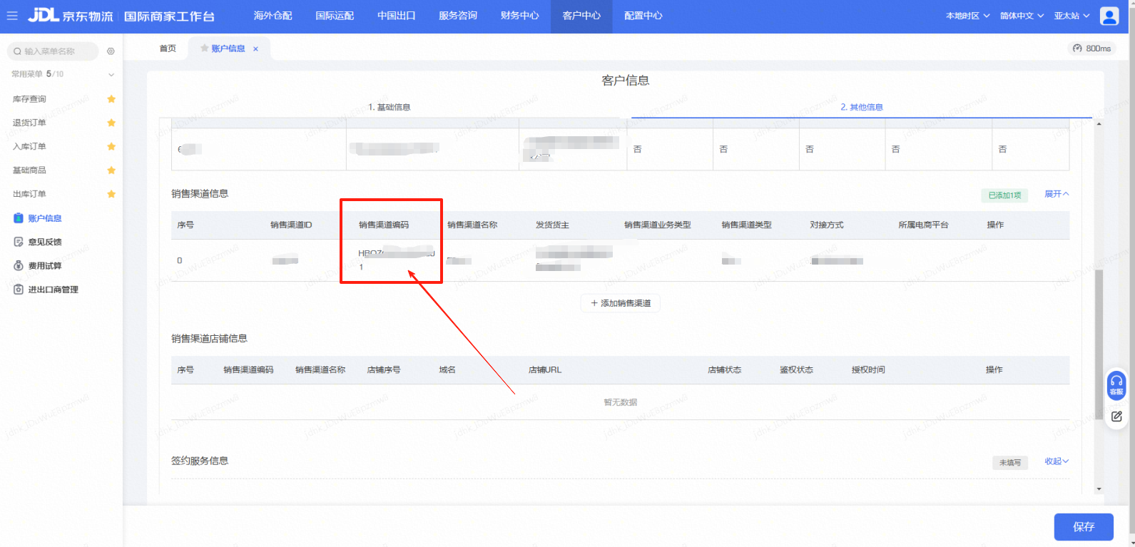The width and height of the screenshot is (1135, 547).
Task: Open the 中国出口 menu
Action: click(x=397, y=16)
